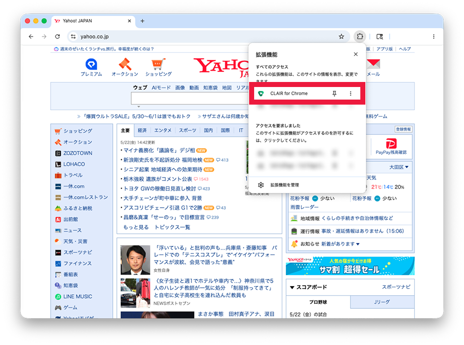Select the 経済 news tab

tap(142, 130)
